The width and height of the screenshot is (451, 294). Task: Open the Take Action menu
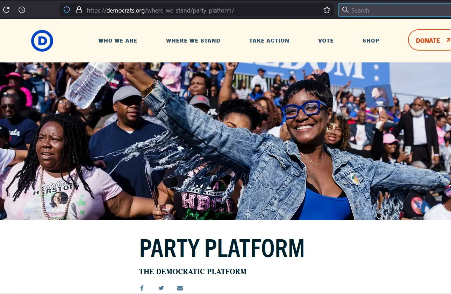coord(269,41)
